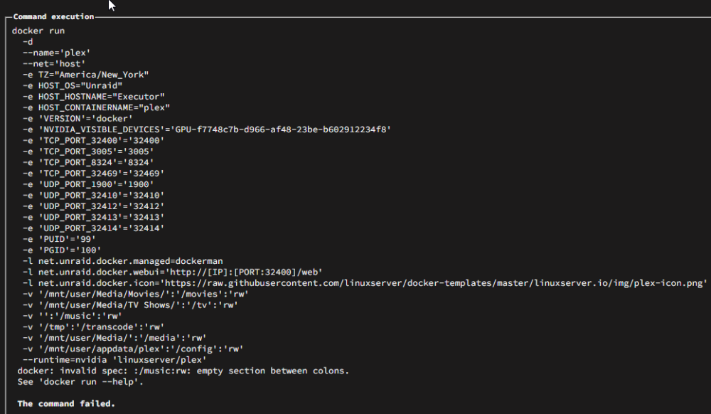Click the 'TCP_PORT_32400' environment line

[x=94, y=141]
